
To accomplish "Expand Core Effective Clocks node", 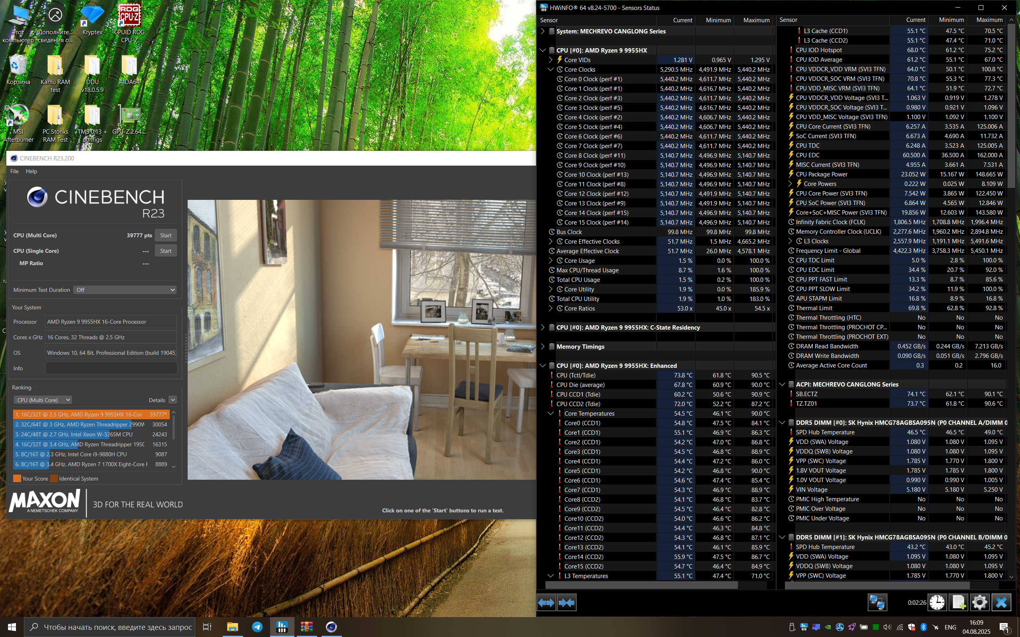I will [551, 241].
